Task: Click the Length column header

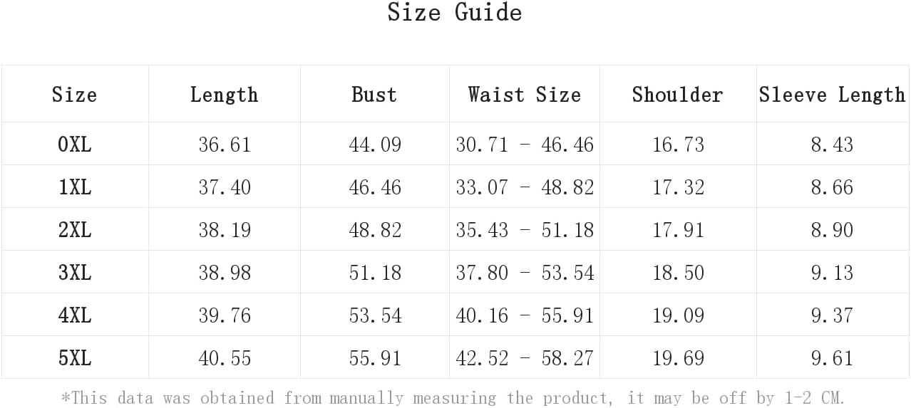Action: coord(224,95)
